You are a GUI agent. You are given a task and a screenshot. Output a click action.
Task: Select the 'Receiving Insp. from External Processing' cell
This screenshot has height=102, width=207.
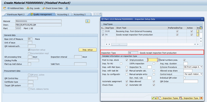pyautogui.click(x=142, y=31)
